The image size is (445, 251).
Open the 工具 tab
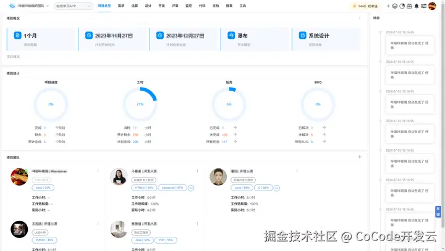tap(243, 6)
